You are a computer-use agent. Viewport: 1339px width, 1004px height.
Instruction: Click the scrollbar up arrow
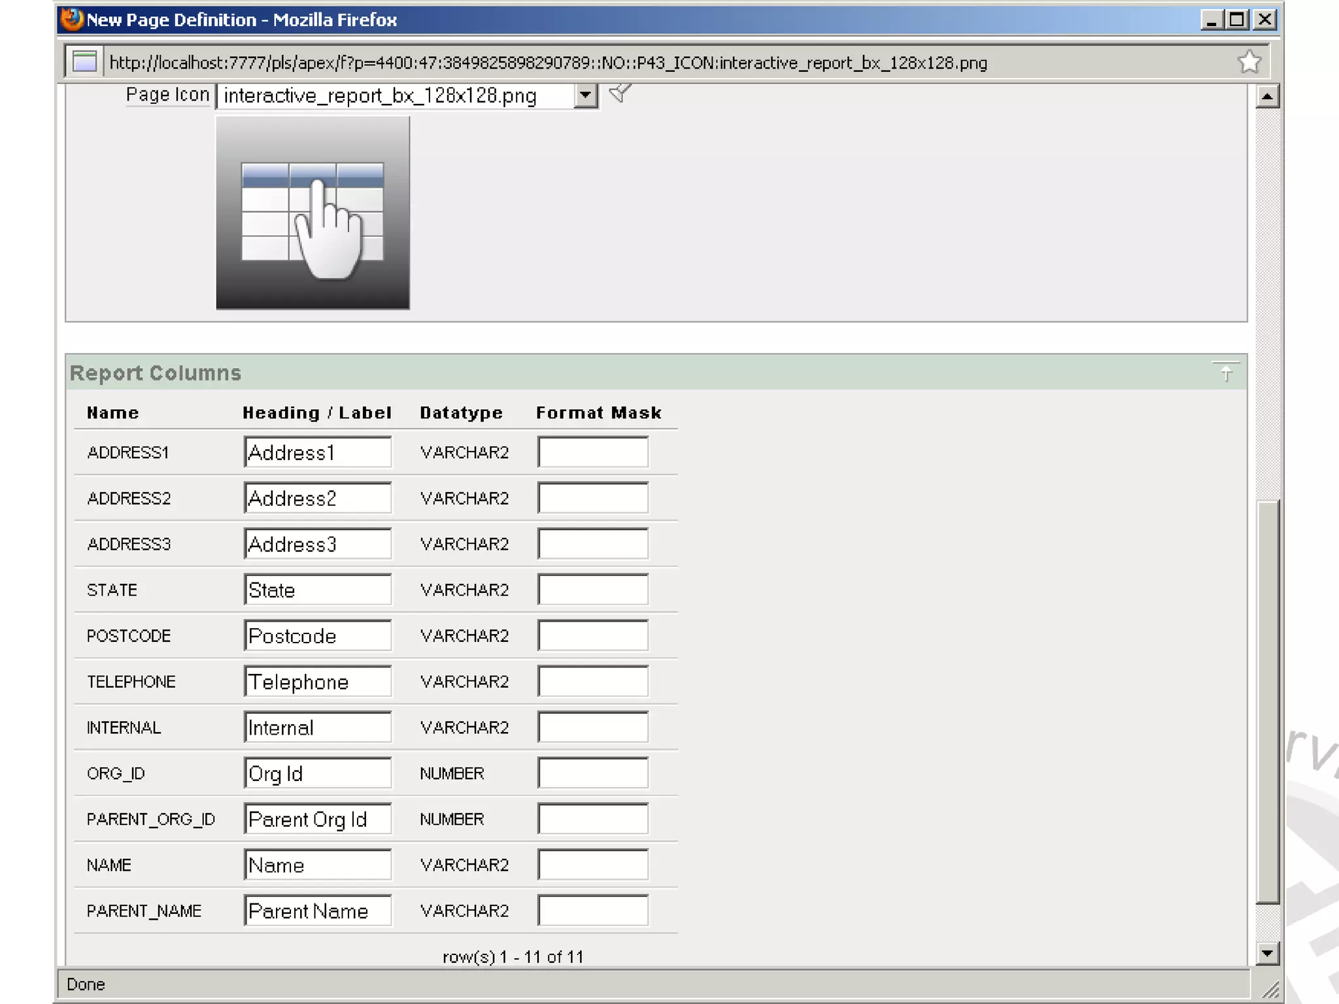coord(1267,97)
